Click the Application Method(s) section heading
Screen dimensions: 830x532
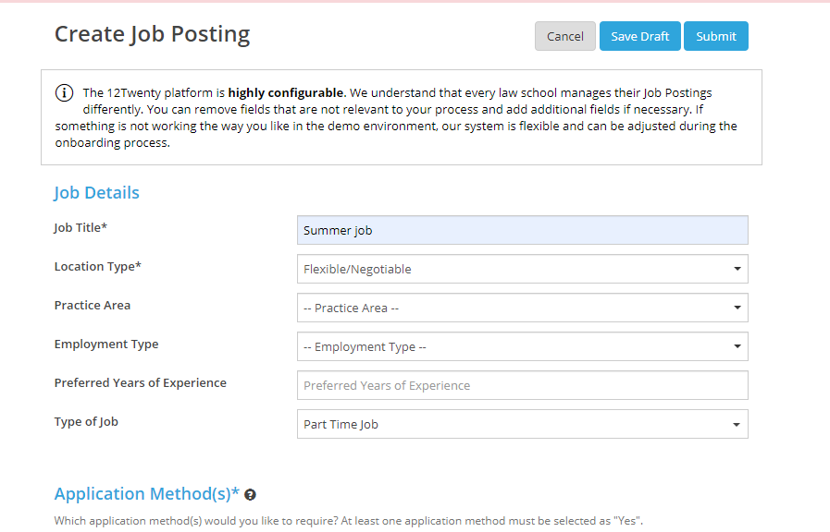(146, 494)
